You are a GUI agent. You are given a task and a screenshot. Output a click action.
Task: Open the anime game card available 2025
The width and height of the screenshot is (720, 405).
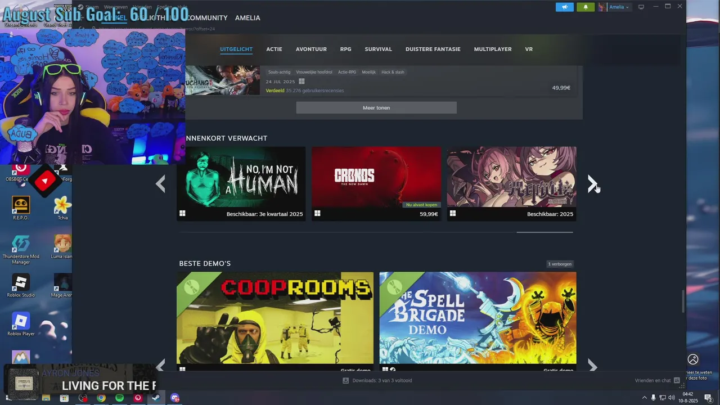511,183
